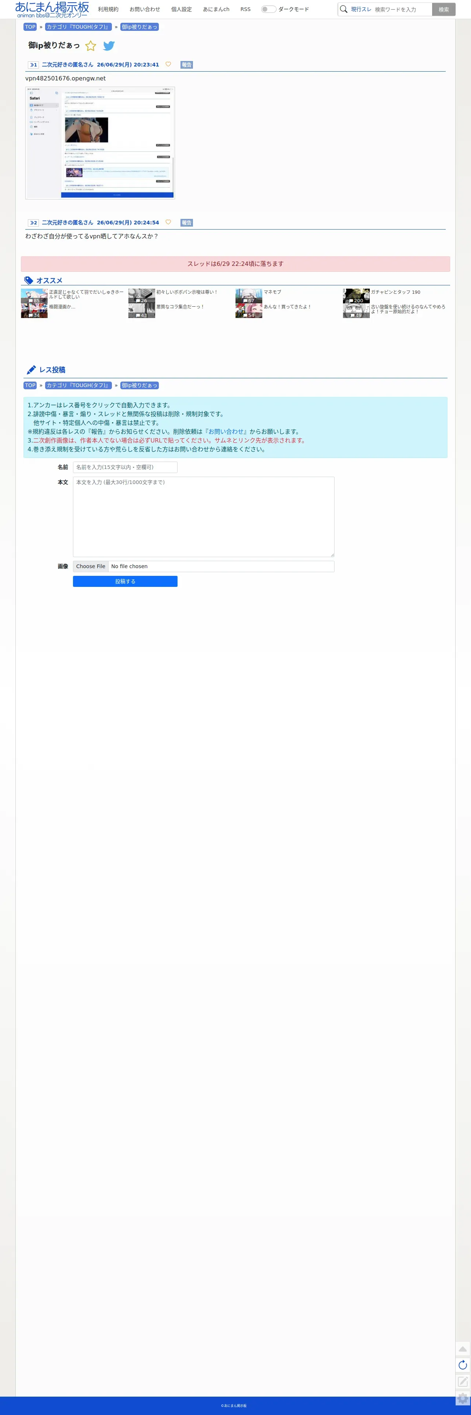The image size is (471, 1415).
Task: Click the 報告 button on post 1
Action: tap(187, 65)
